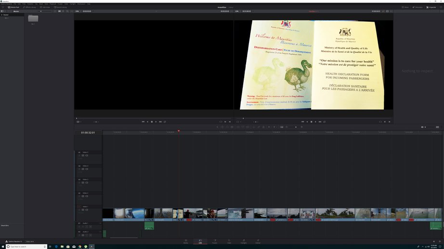Open the Windows Start menu

pyautogui.click(x=2, y=247)
